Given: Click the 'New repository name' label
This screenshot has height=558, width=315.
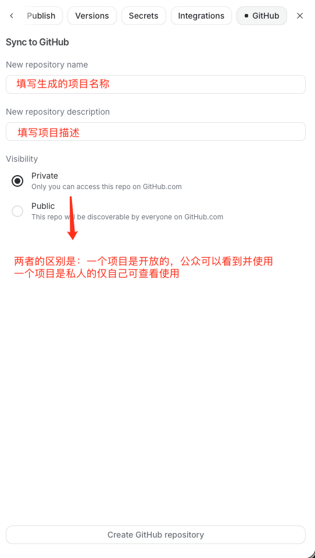Looking at the screenshot, I should [47, 65].
